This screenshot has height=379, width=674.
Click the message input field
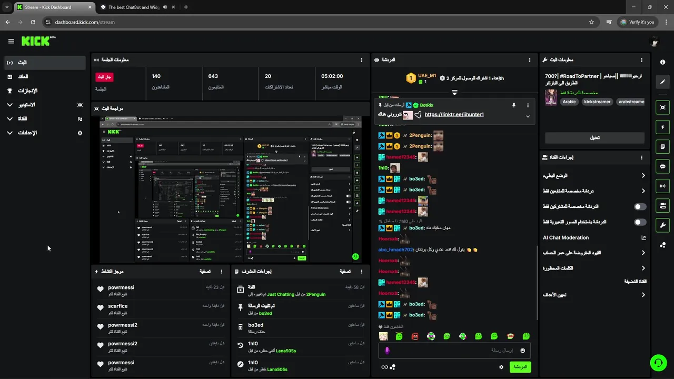[x=454, y=351]
